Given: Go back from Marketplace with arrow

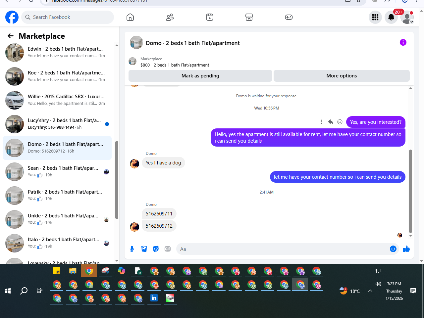Looking at the screenshot, I should pyautogui.click(x=11, y=36).
